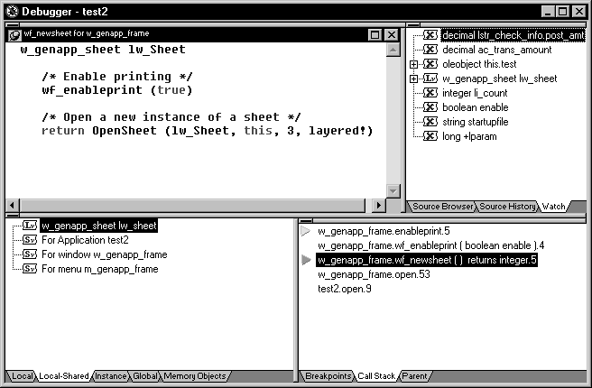
Task: Click the Sv icon for menu m_genapp_frame
Action: pos(30,269)
